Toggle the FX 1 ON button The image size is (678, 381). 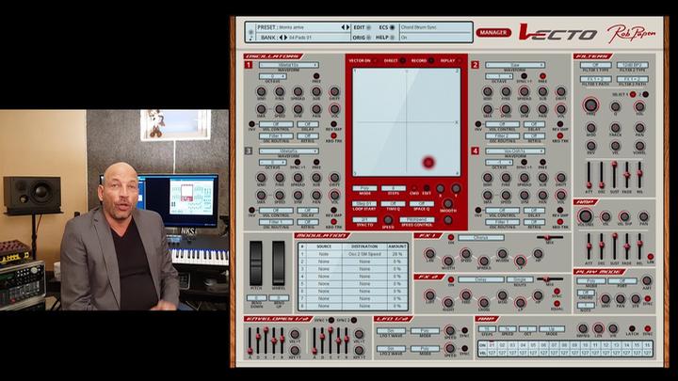(x=451, y=238)
